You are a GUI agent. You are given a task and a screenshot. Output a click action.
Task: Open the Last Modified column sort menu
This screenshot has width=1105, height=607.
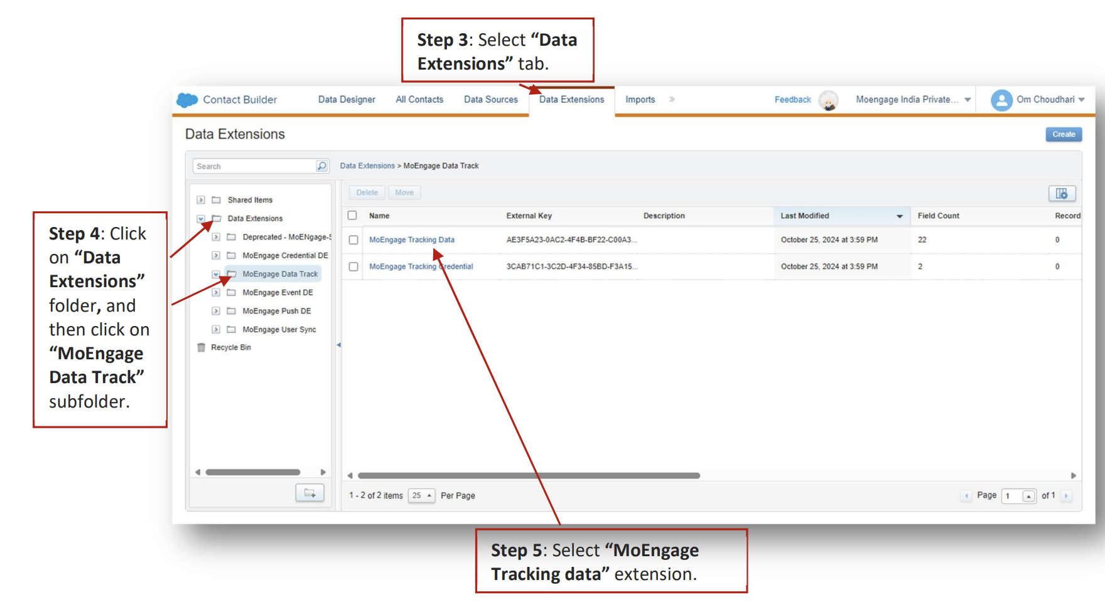pos(899,216)
